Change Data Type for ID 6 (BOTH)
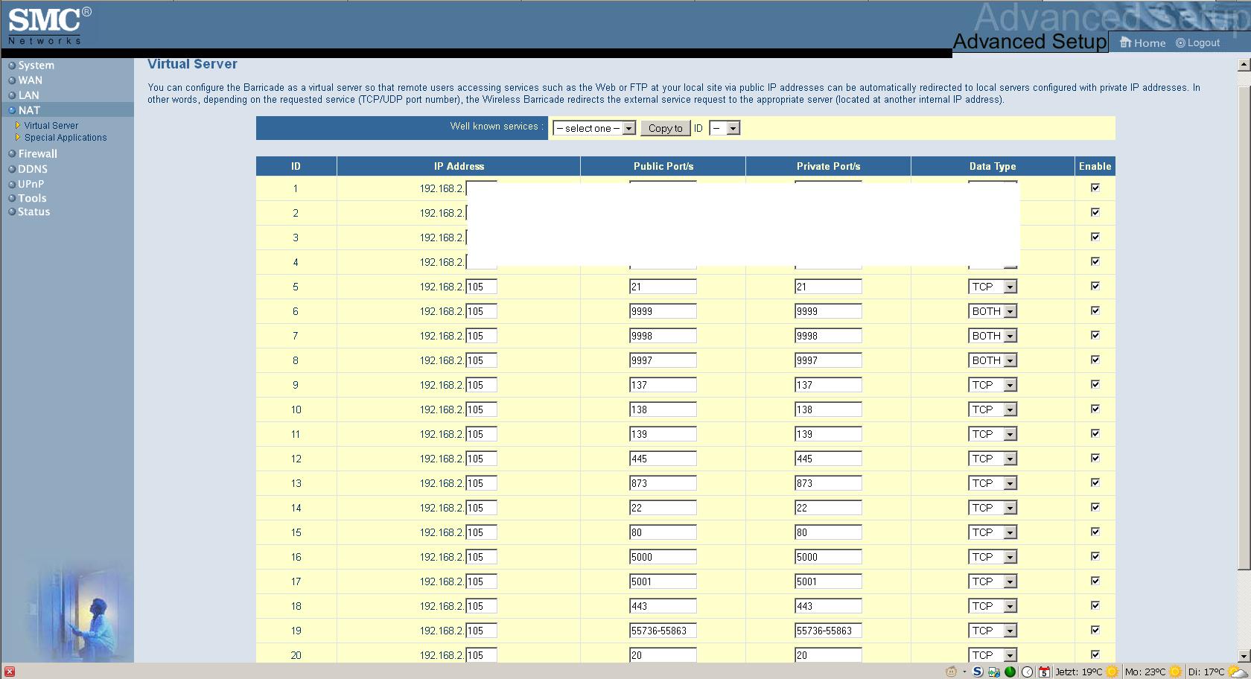The height and width of the screenshot is (679, 1251). (993, 311)
